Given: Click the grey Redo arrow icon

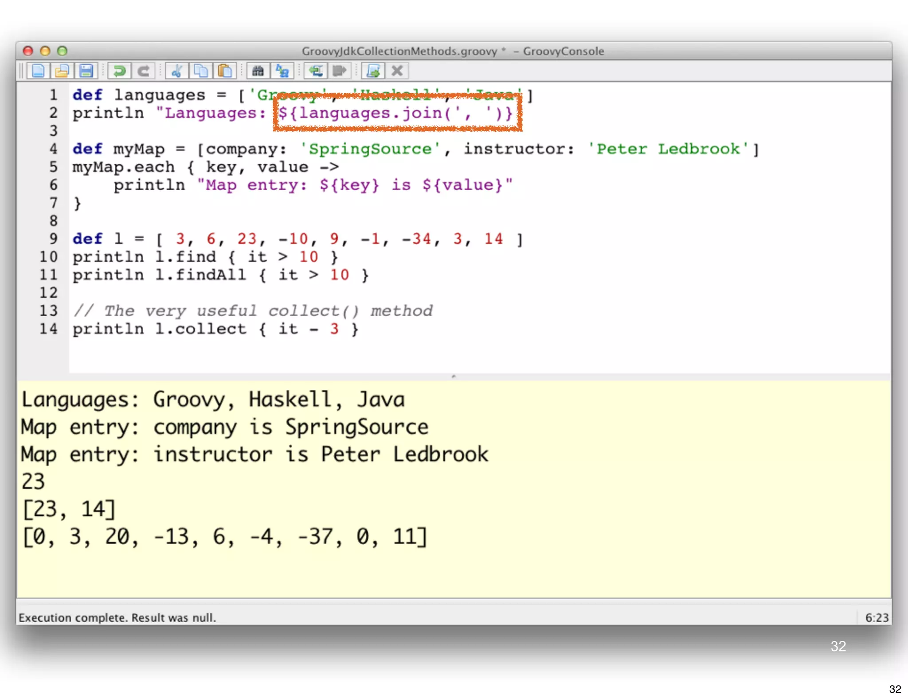Looking at the screenshot, I should click(x=143, y=71).
